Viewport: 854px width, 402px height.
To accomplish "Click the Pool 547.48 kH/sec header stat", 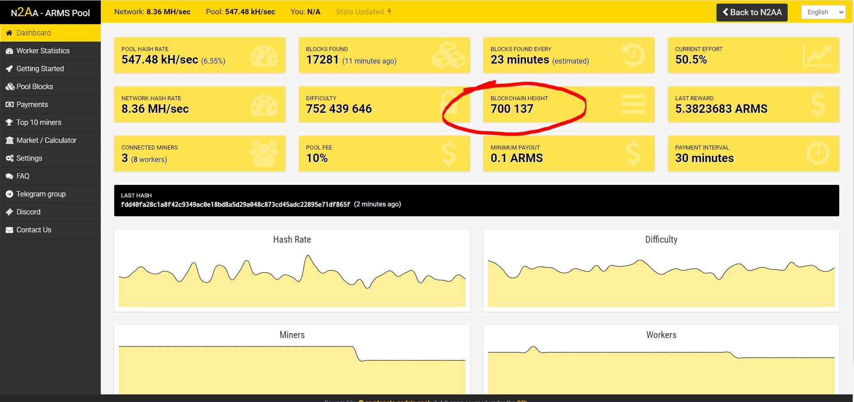I will click(241, 12).
